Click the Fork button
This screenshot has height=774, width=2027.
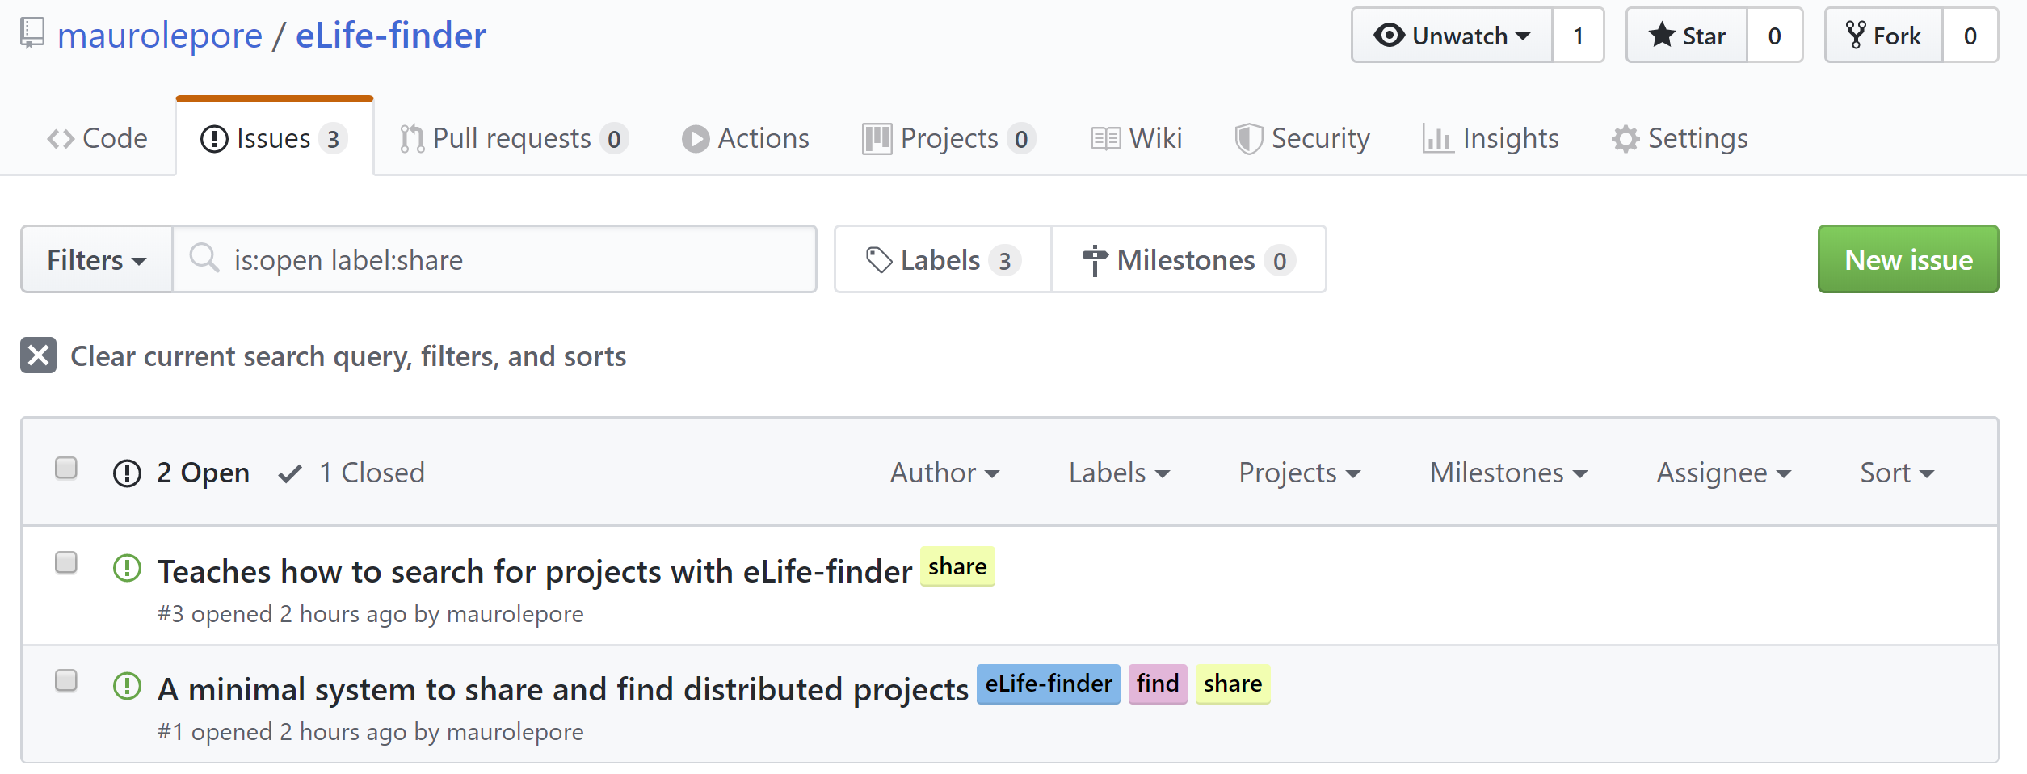(1883, 36)
